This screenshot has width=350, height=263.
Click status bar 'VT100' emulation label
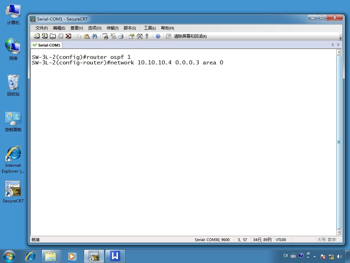281,240
